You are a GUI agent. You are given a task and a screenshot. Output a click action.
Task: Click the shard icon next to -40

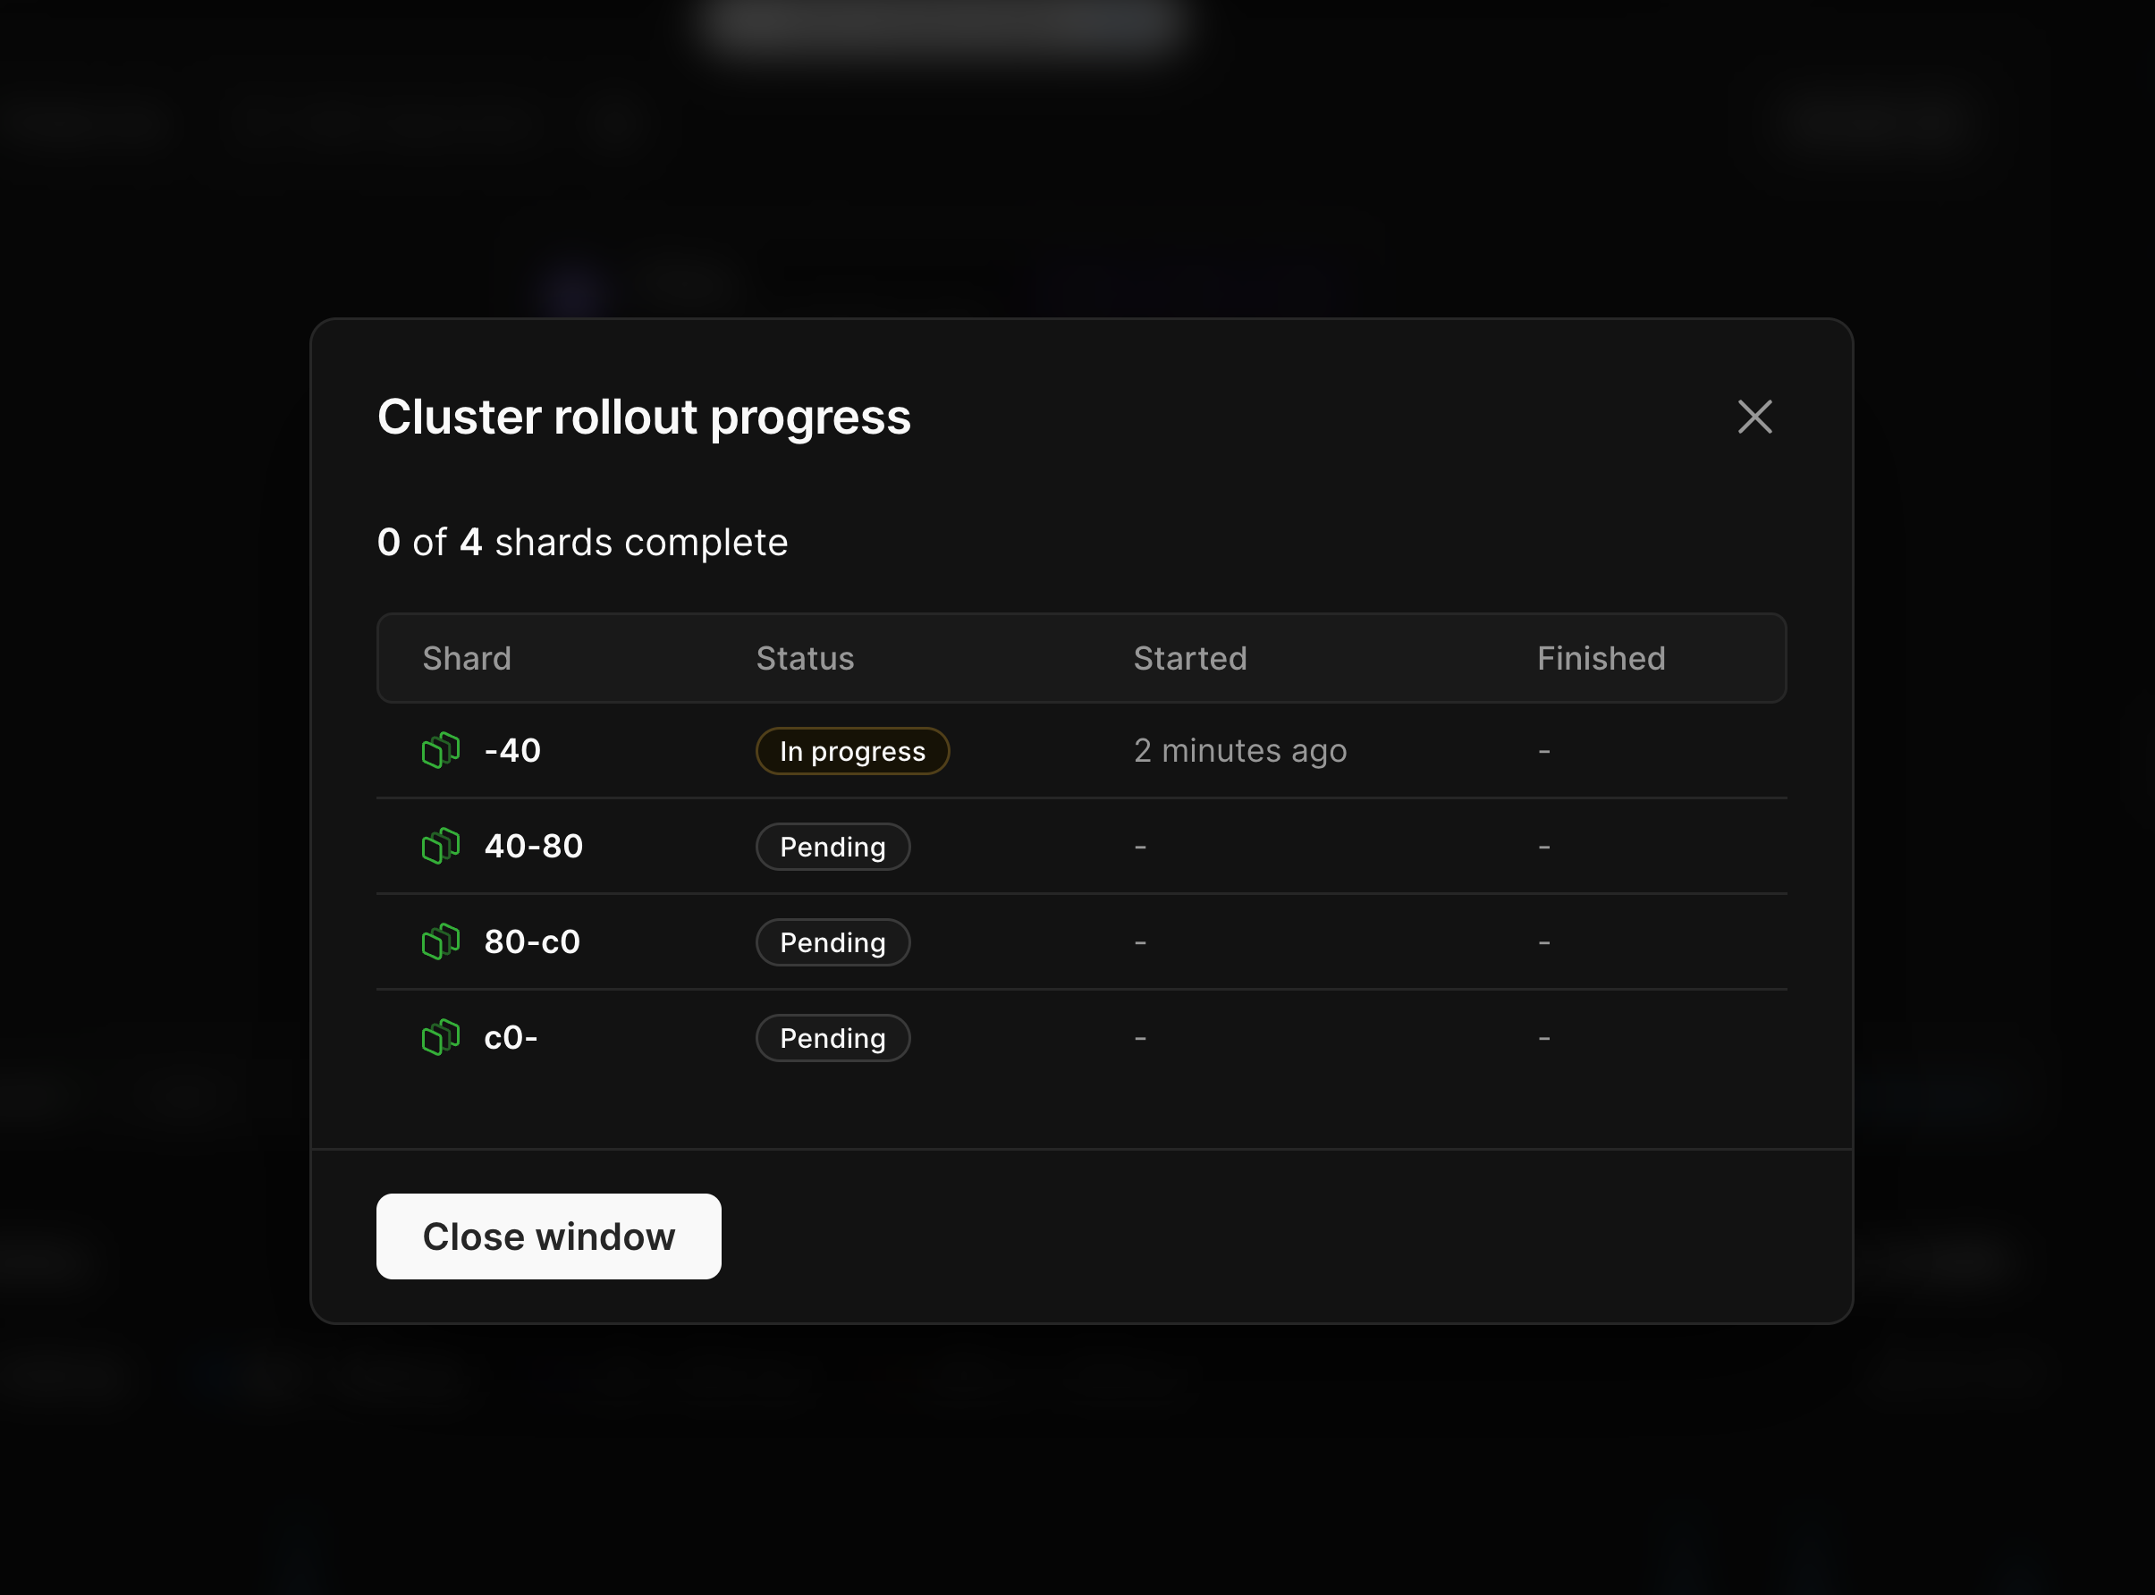pos(441,750)
